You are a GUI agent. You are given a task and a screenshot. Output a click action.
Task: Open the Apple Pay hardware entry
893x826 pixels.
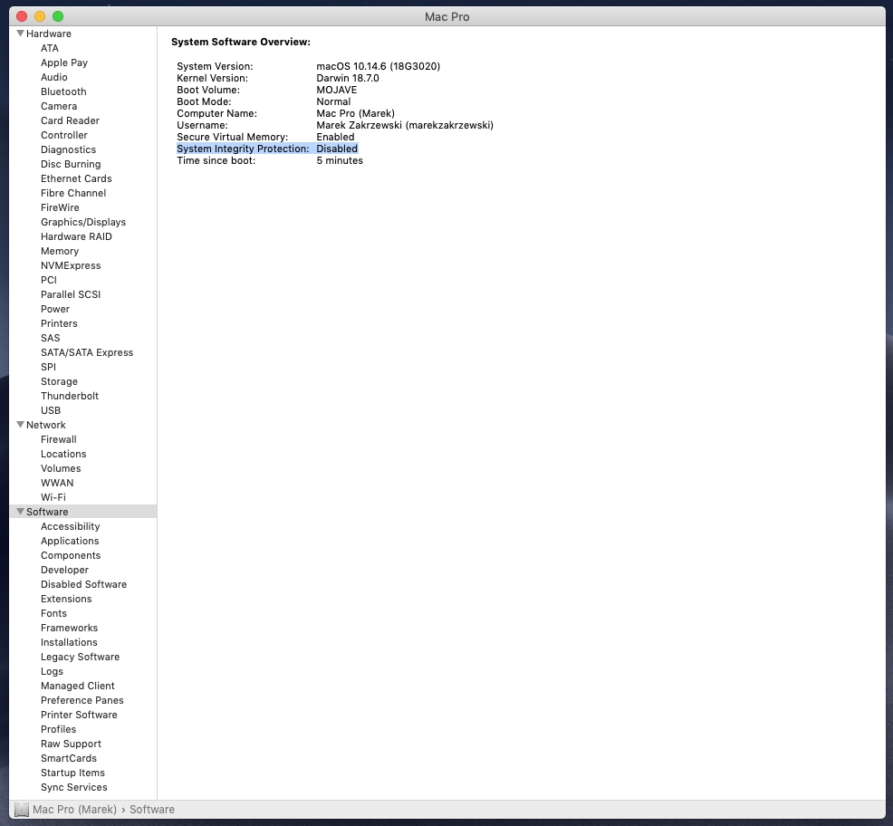tap(63, 62)
